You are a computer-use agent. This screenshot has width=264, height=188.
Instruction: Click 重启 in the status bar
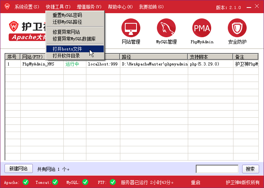point(195,182)
